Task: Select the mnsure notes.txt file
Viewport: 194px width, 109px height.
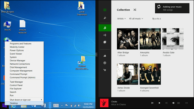Action: (23, 27)
